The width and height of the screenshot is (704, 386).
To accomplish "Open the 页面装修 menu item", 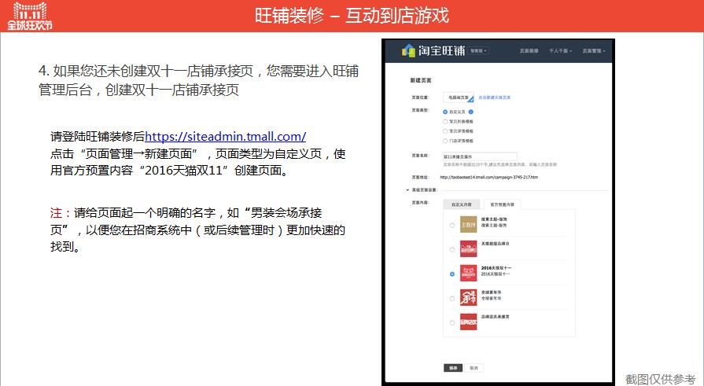I will point(529,51).
